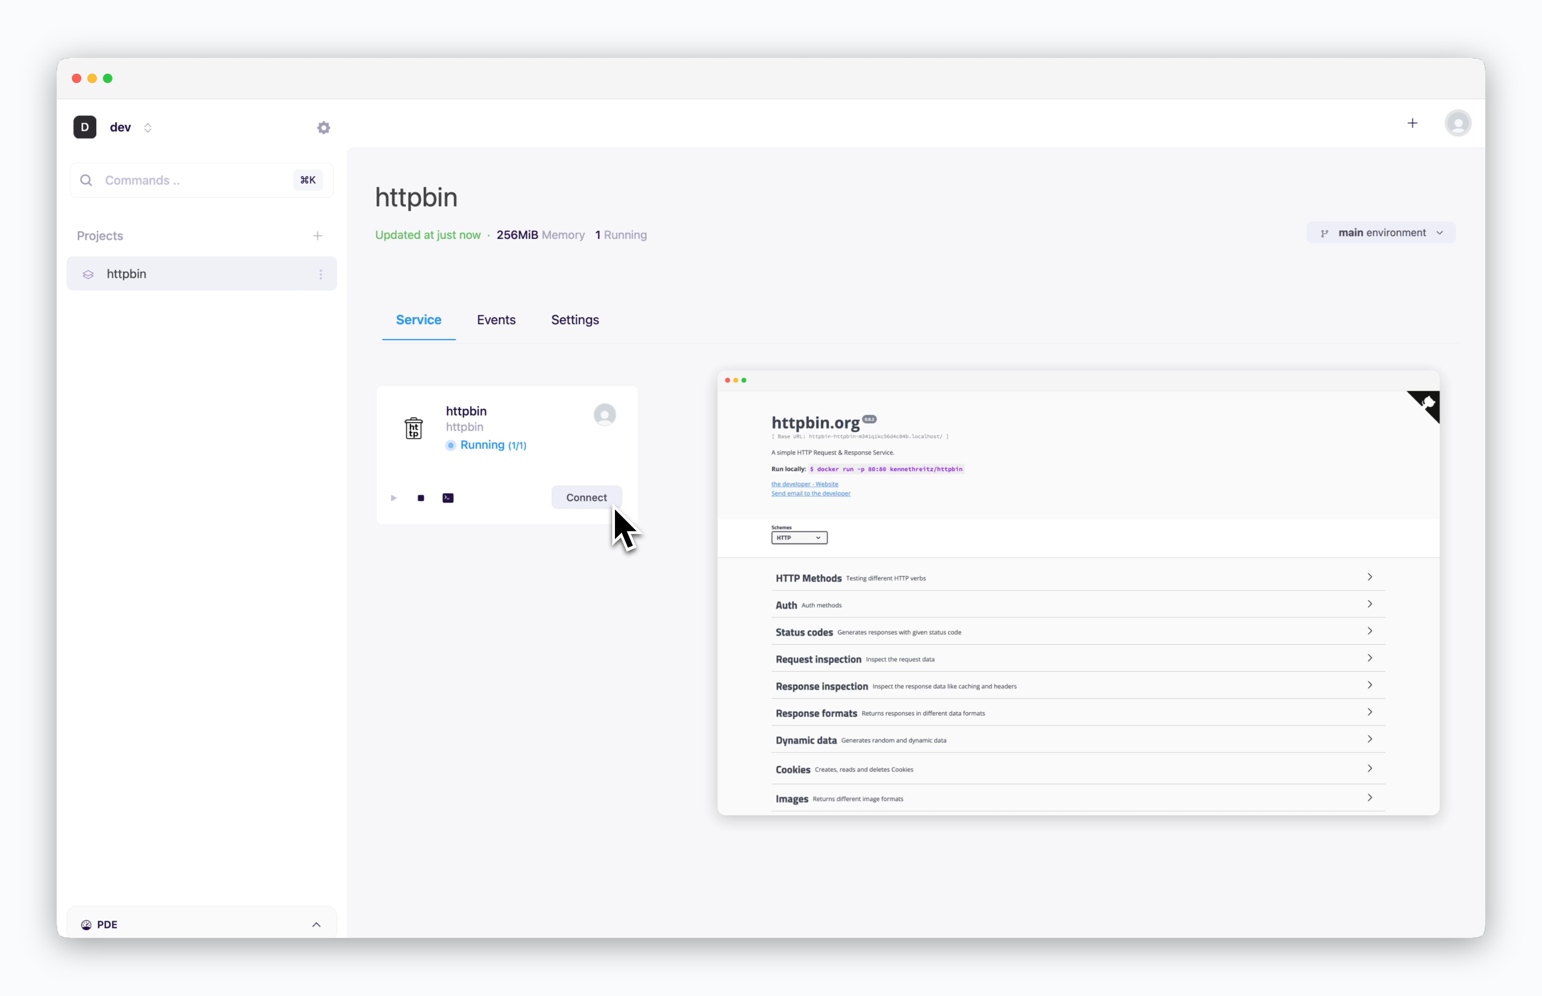Click the Connect button
The width and height of the screenshot is (1542, 996).
pyautogui.click(x=586, y=498)
